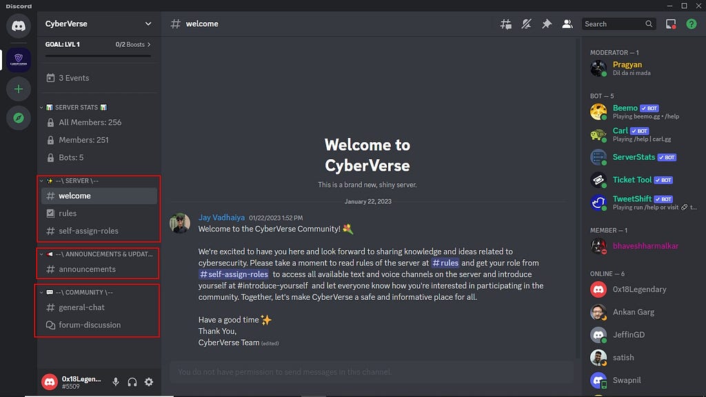Open Ankan Garg's profile
The image size is (706, 397).
click(644, 312)
